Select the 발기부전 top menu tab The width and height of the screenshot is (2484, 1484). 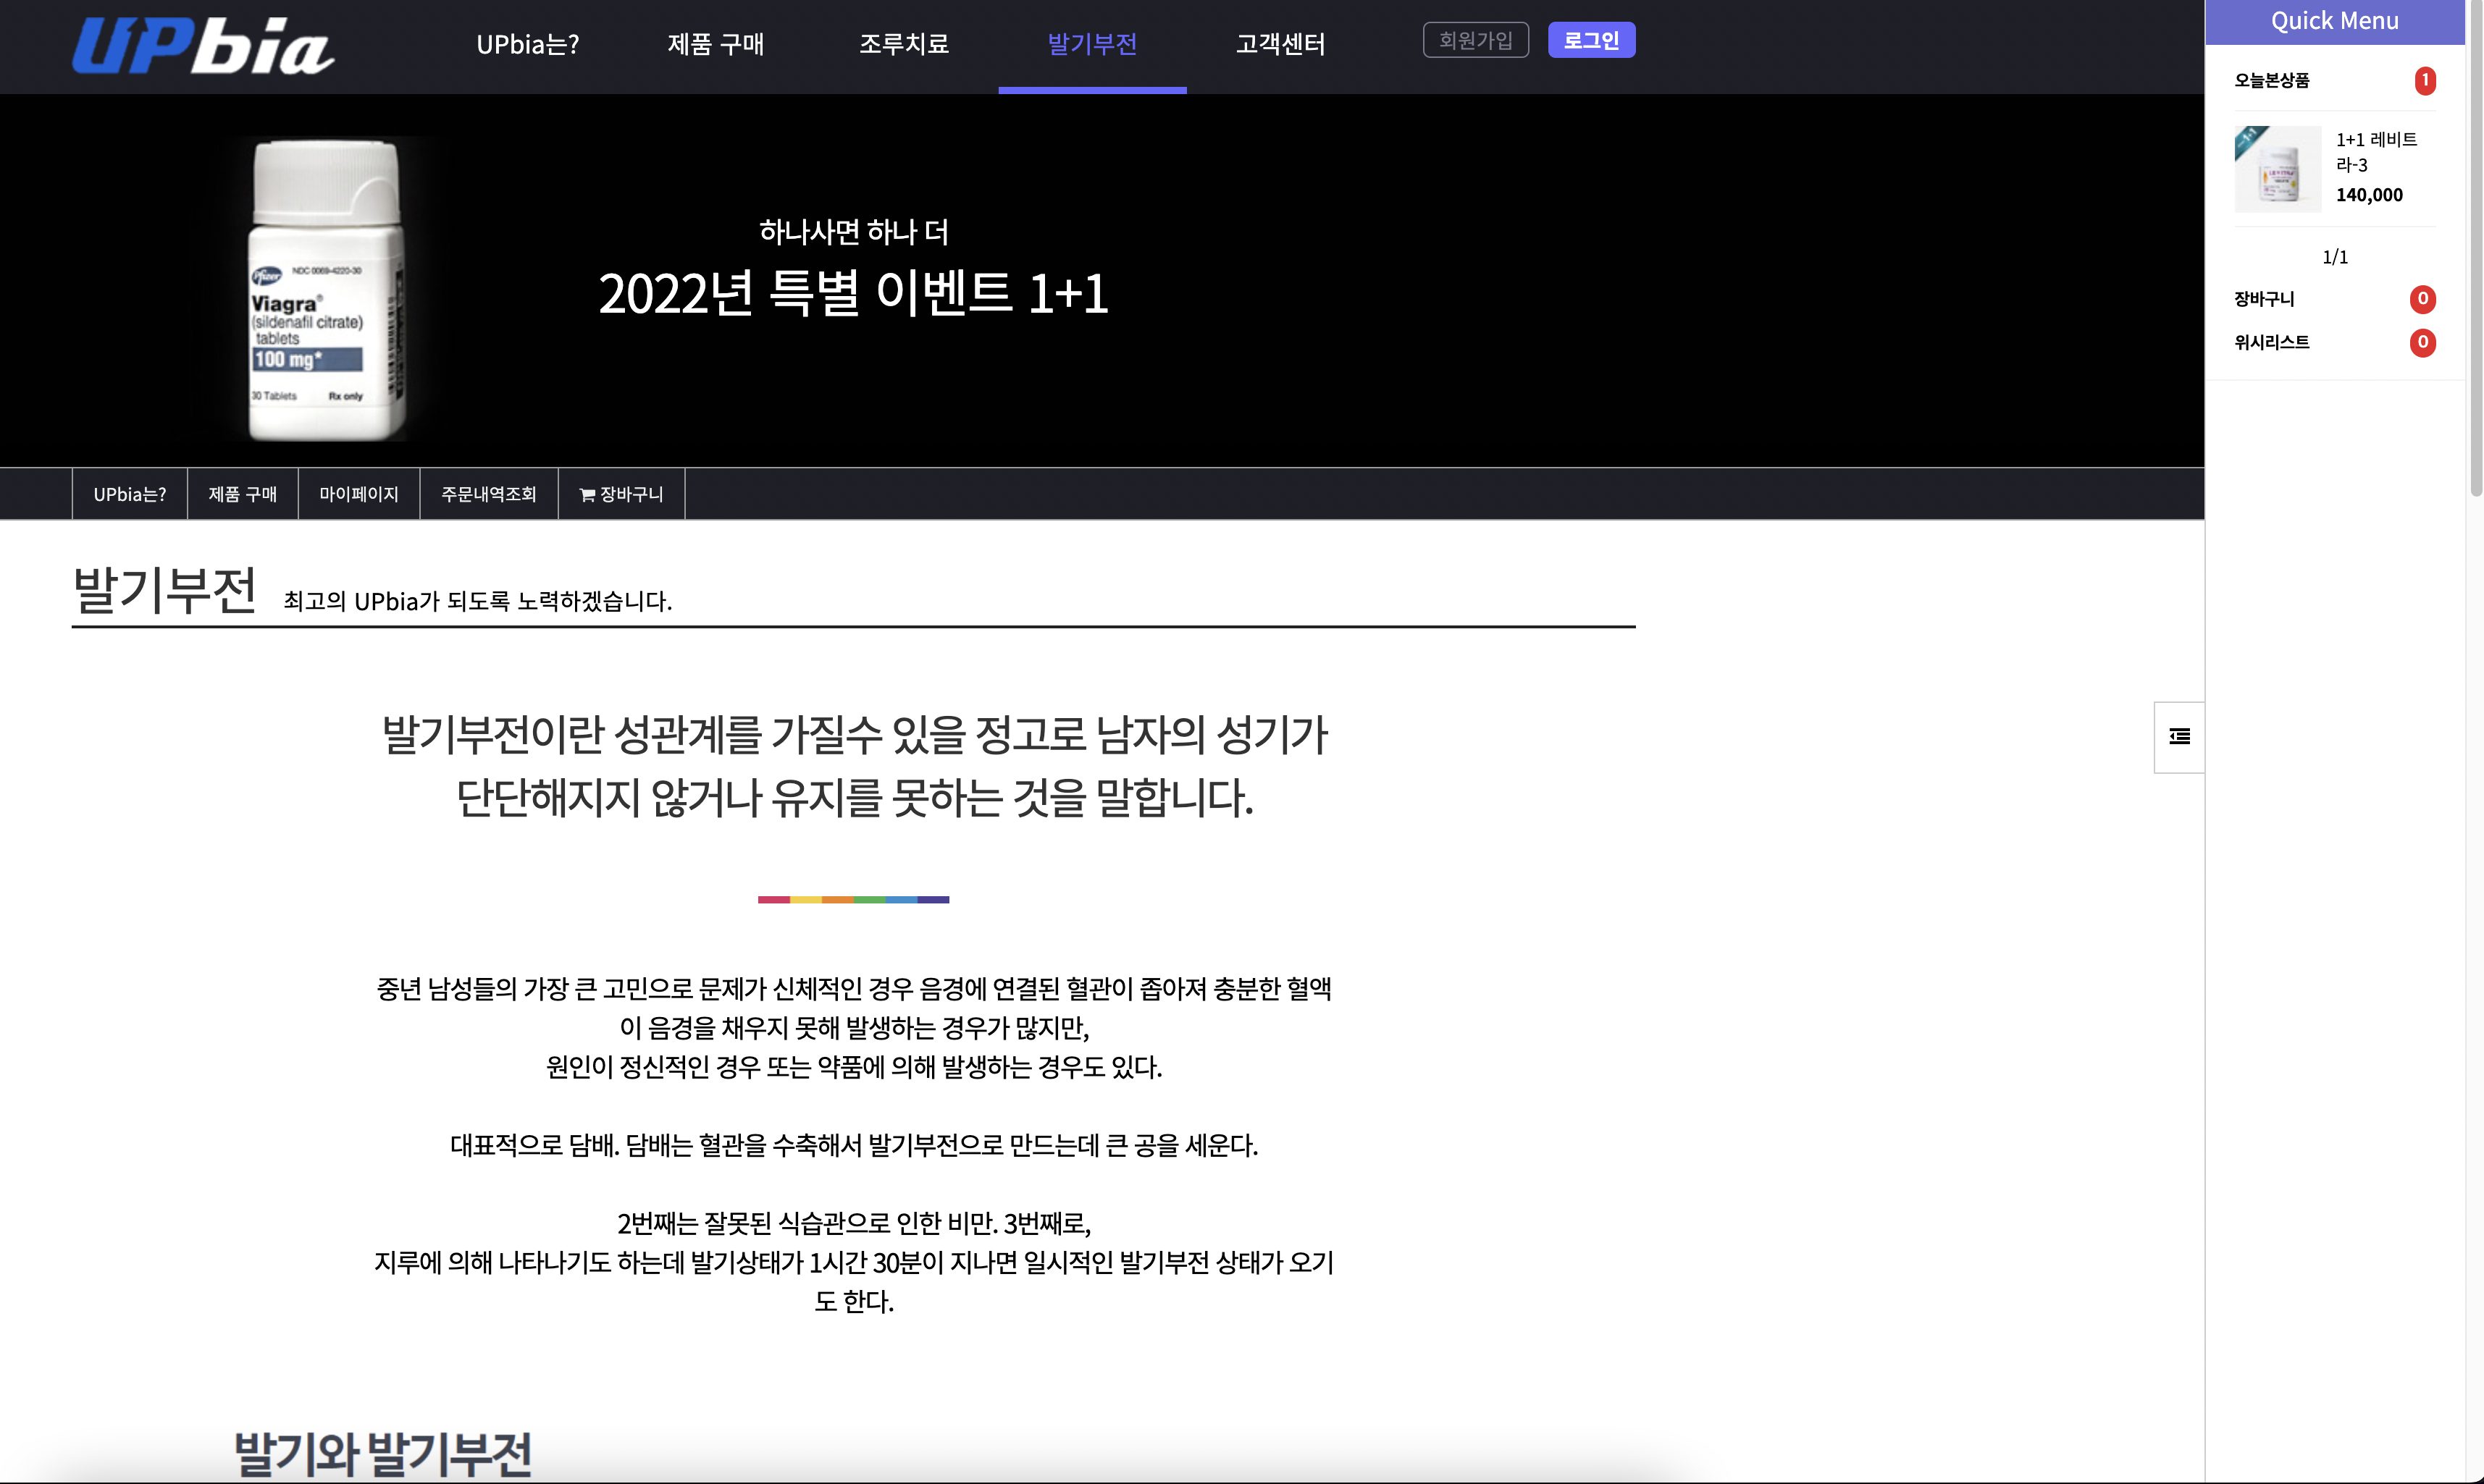point(1091,45)
